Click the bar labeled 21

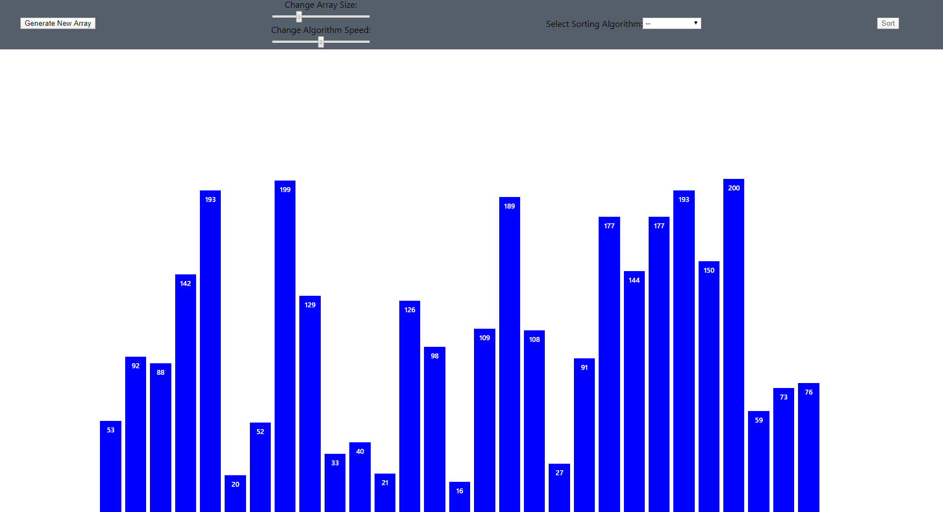[385, 493]
